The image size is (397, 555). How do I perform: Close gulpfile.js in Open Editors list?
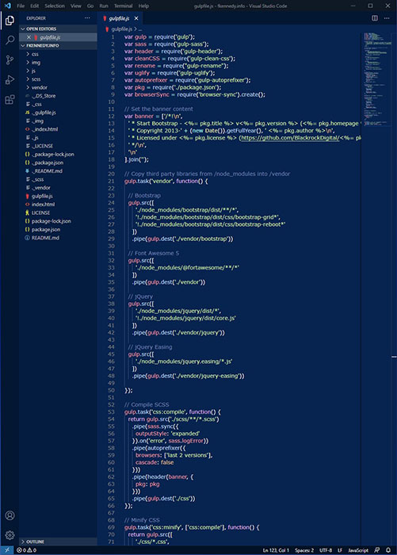pyautogui.click(x=29, y=37)
